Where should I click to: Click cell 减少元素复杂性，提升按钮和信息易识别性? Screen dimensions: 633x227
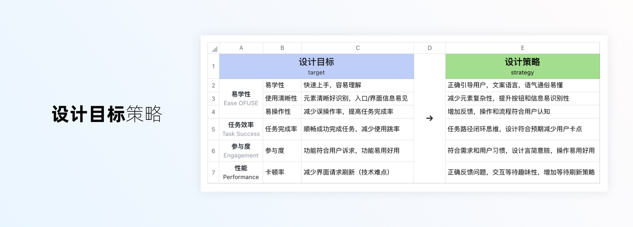coord(522,98)
